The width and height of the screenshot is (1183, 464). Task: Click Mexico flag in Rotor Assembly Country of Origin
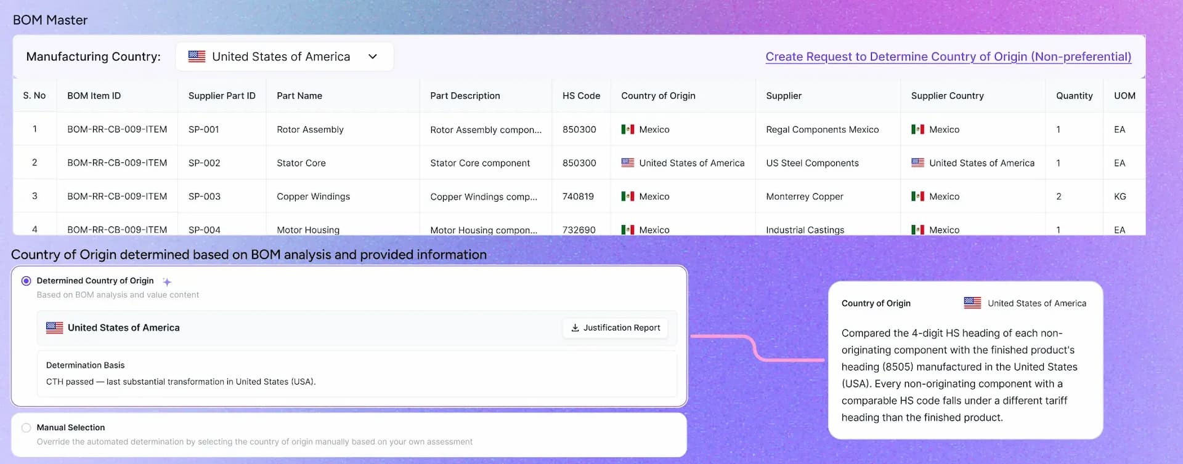627,129
